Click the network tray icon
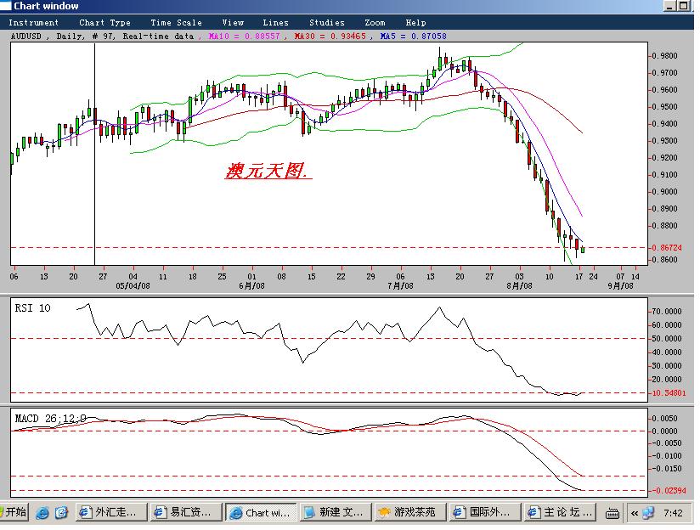Screen dimensions: 700x530 tap(648, 513)
